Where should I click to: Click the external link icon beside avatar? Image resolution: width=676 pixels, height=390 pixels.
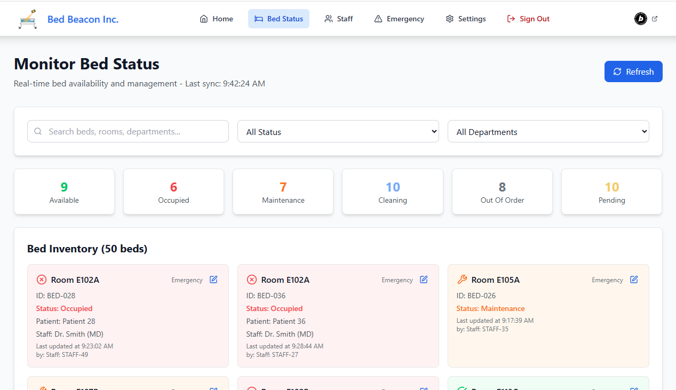pyautogui.click(x=655, y=19)
